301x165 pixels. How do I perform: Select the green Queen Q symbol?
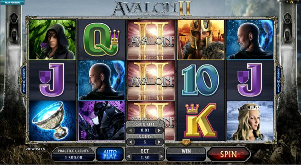(102, 40)
